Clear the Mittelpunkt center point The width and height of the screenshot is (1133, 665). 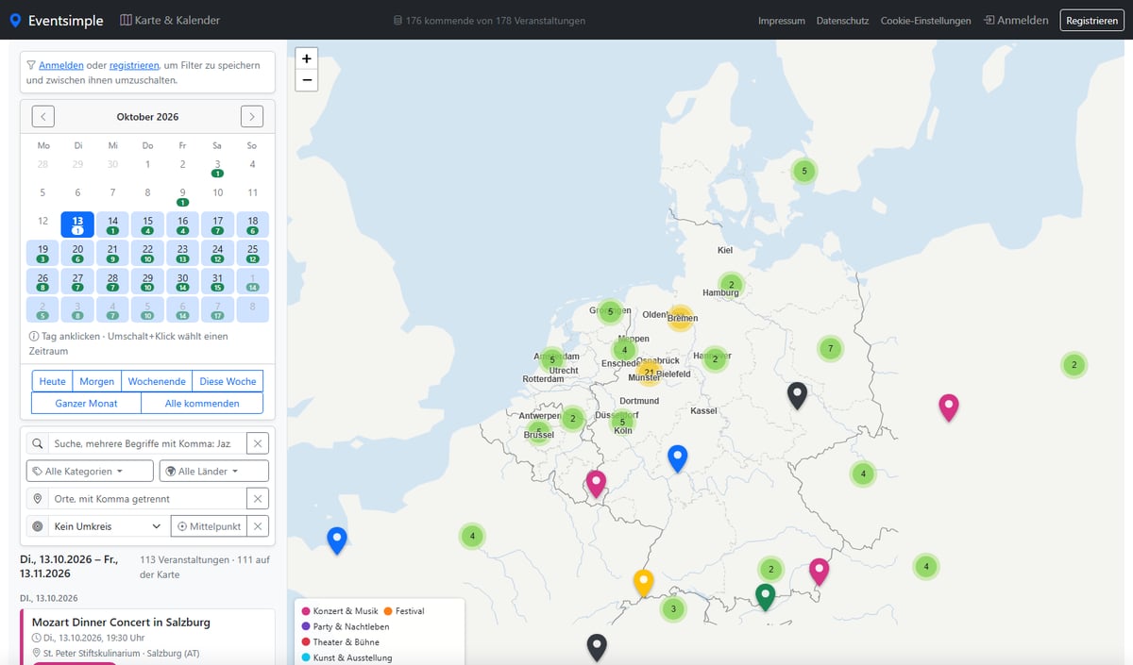coord(258,526)
